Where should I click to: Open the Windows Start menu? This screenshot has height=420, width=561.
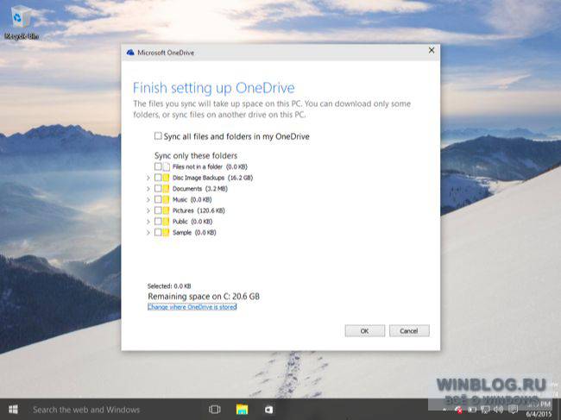(x=13, y=410)
